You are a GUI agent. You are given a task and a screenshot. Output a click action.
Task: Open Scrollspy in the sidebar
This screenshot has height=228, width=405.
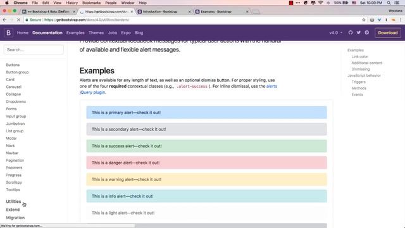click(x=14, y=182)
